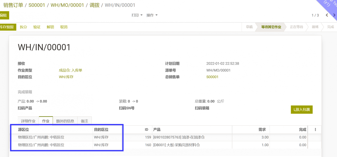Sort by 需求 column header
This screenshot has height=157, width=337.
click(251, 130)
